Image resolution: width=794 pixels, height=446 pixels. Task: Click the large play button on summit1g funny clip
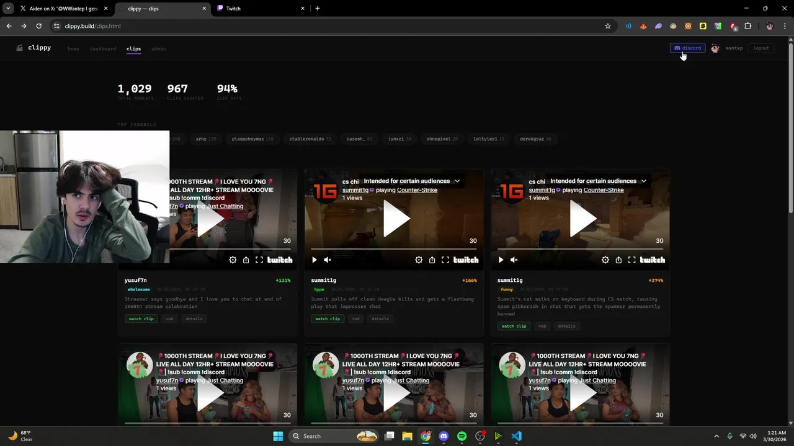click(x=583, y=219)
